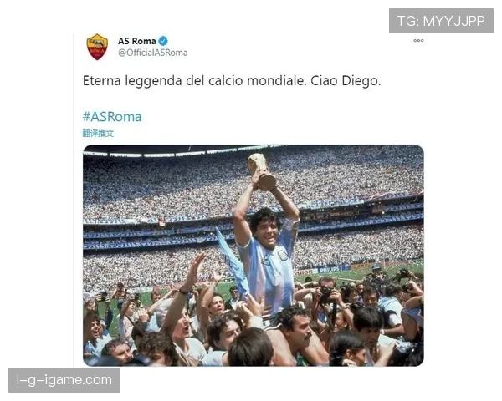Click the Philips advertising board in the photo
The image size is (502, 401).
(x=330, y=270)
